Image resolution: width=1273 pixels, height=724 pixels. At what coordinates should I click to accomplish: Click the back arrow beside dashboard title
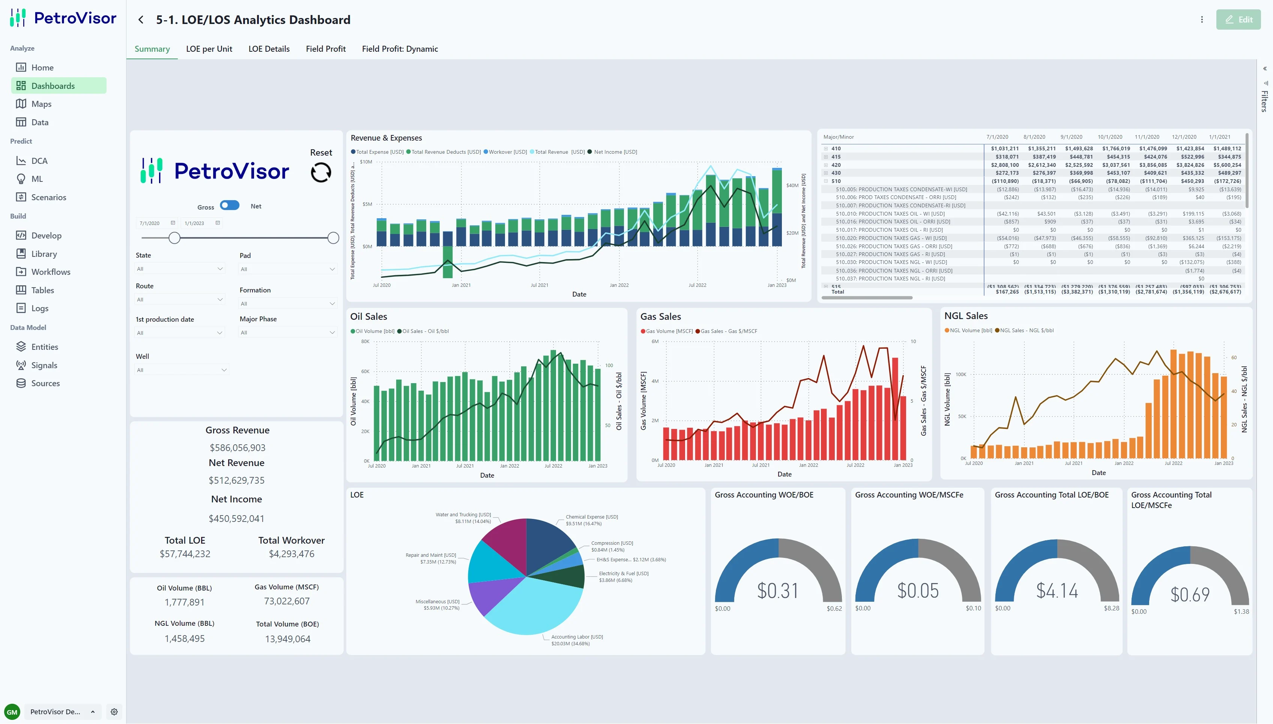[x=141, y=20]
